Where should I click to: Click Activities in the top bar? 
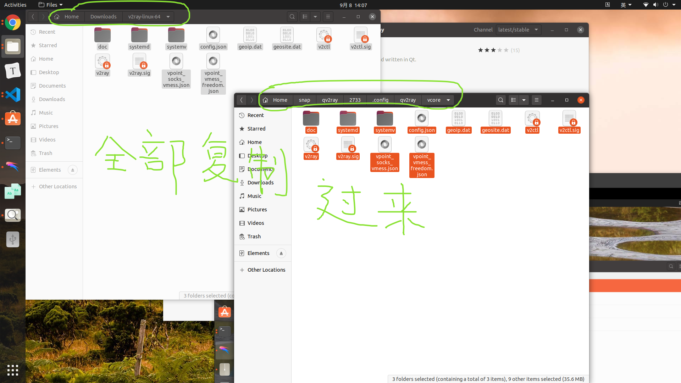click(x=15, y=5)
